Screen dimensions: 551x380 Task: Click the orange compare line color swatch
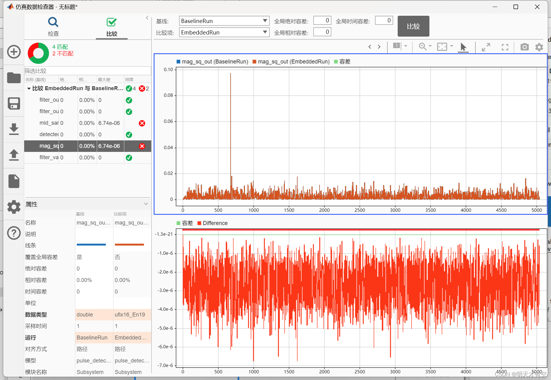click(x=129, y=245)
